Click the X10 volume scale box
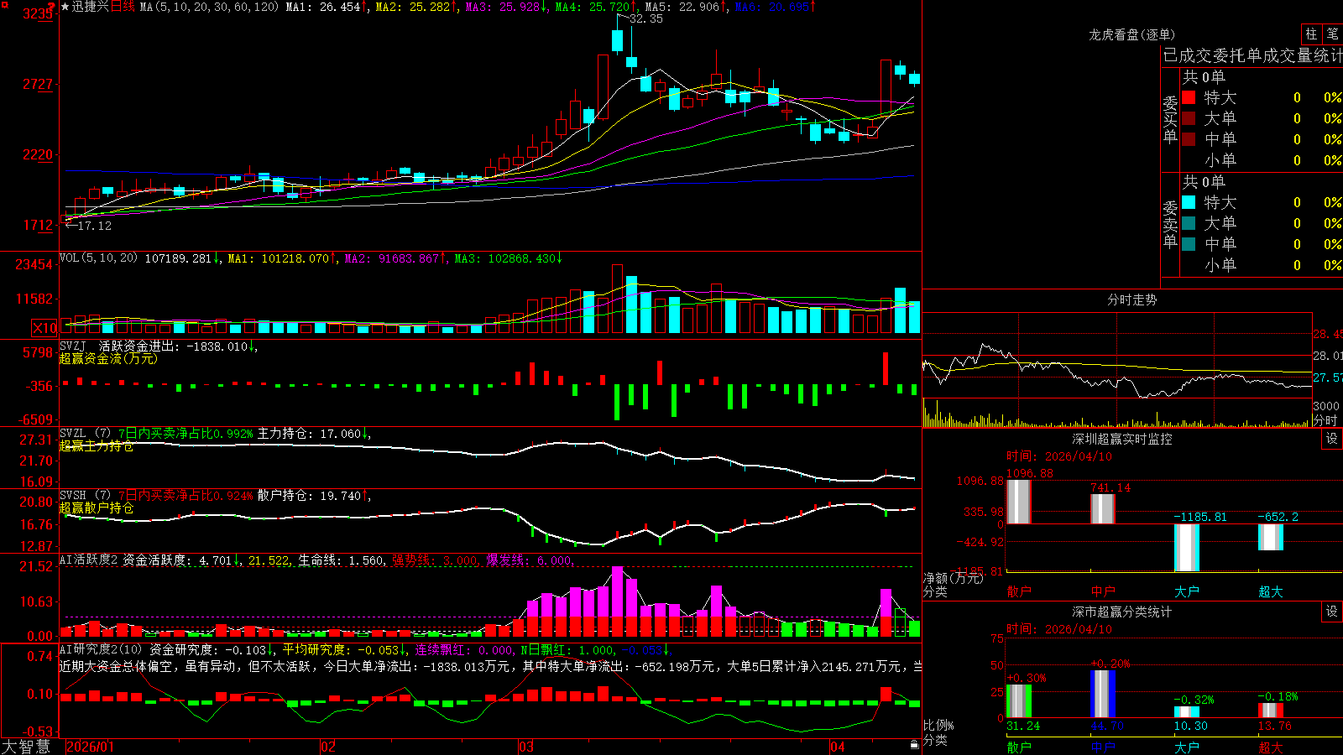Screen dimensions: 1343x755 [x=44, y=328]
